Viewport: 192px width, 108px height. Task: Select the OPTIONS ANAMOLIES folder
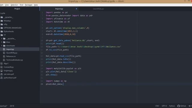[x=13, y=28]
